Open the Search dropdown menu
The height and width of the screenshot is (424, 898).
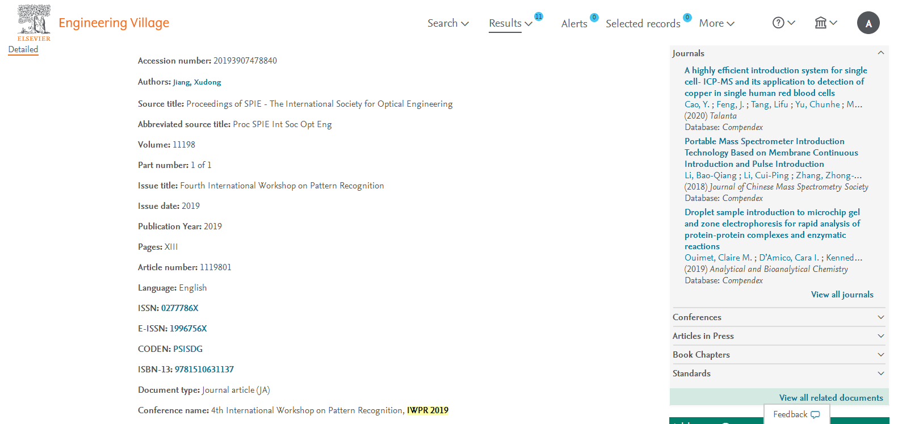[x=448, y=23]
